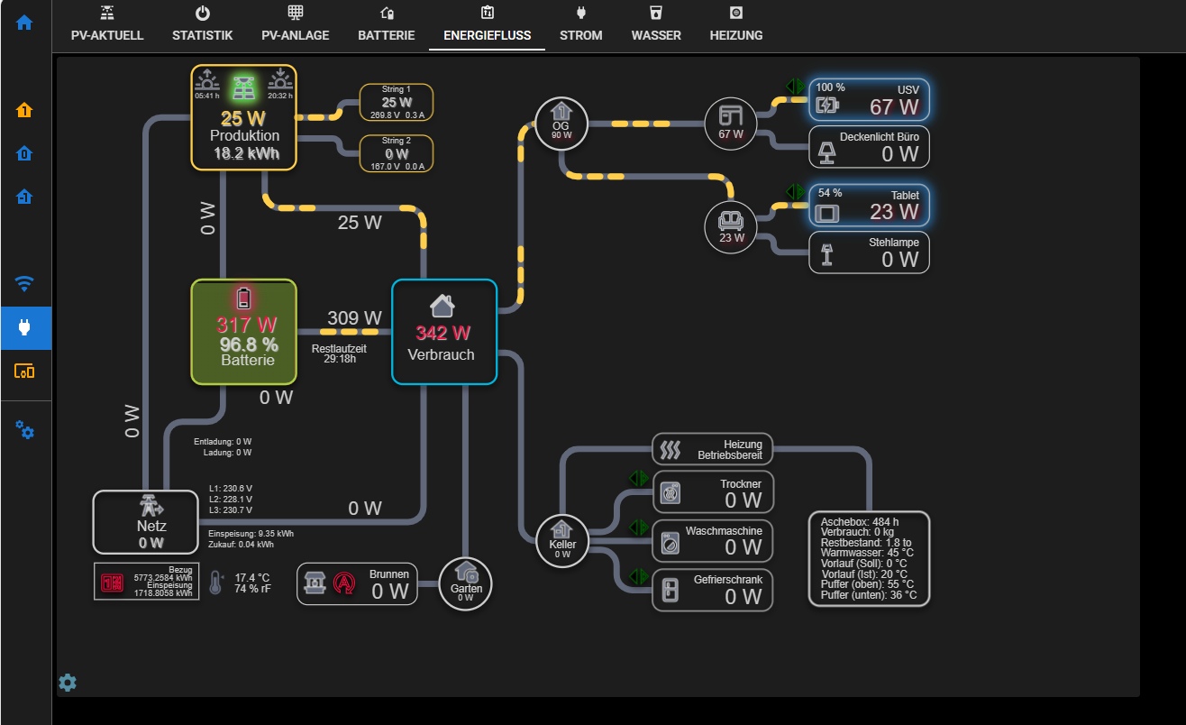The height and width of the screenshot is (725, 1186).
Task: Click the 309 W battery flow value
Action: pyautogui.click(x=354, y=318)
